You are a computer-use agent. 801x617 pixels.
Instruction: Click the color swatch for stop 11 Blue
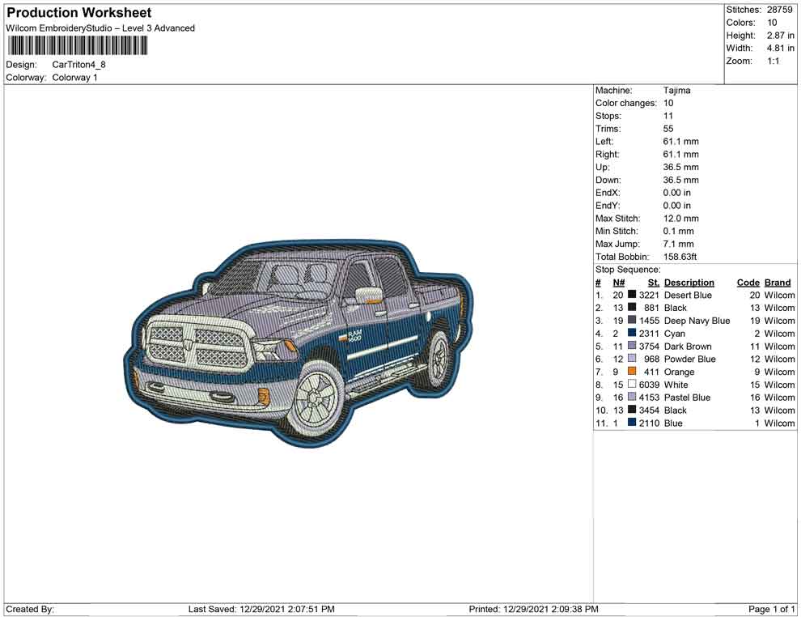coord(632,422)
